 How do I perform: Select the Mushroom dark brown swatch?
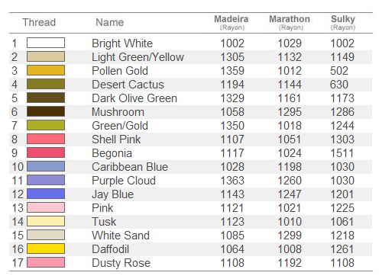click(x=46, y=111)
